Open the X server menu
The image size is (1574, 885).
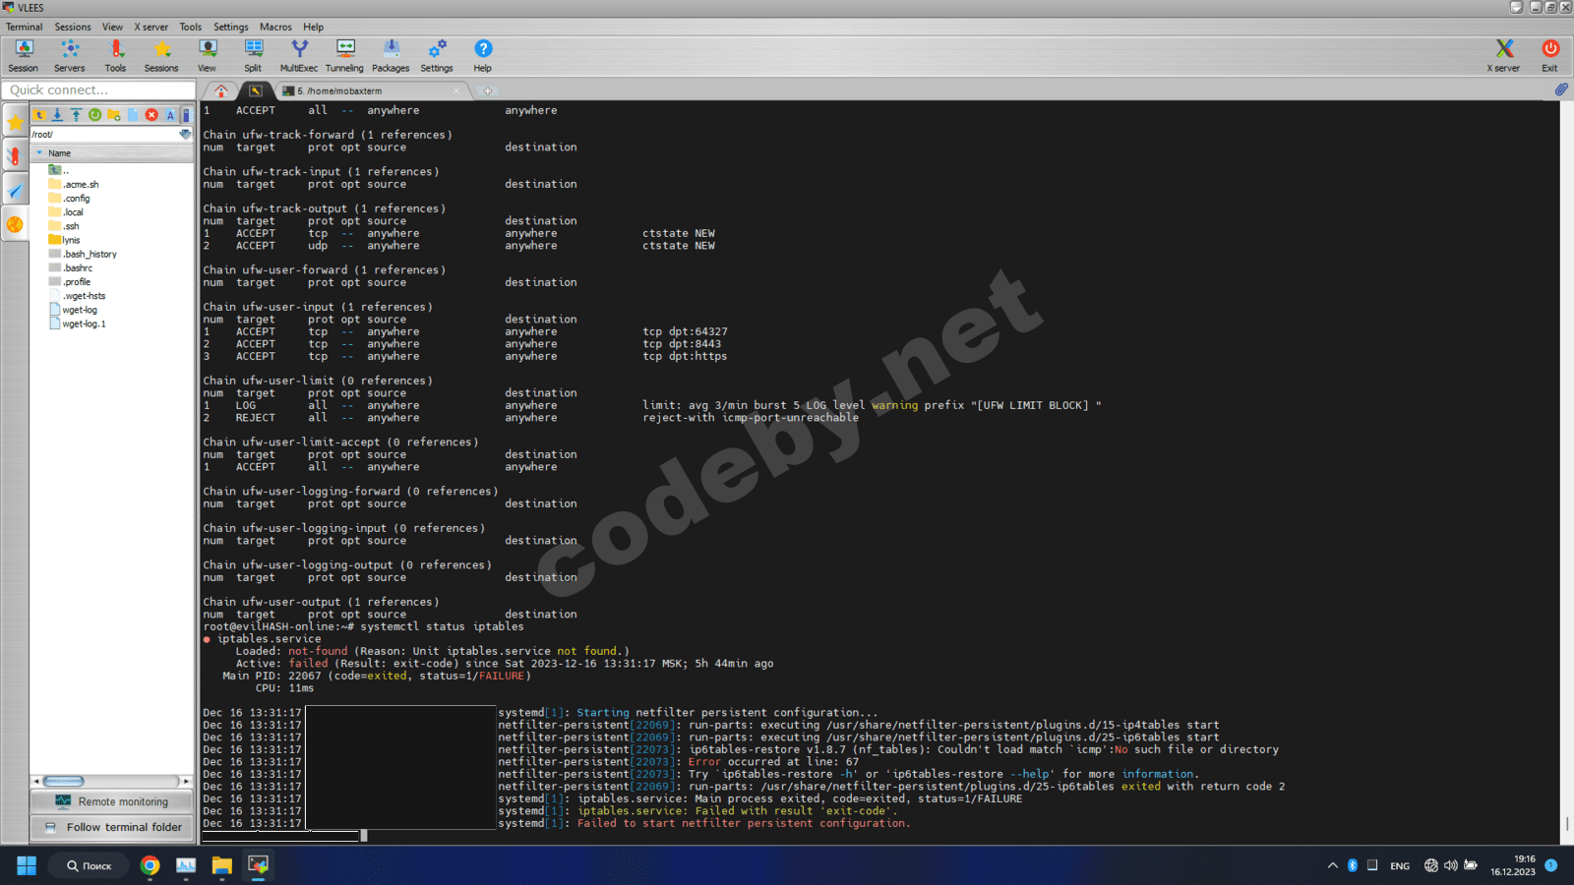tap(151, 27)
